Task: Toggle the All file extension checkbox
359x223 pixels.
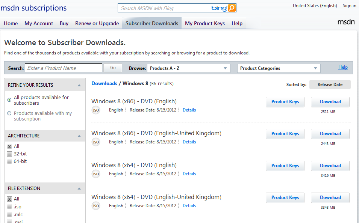Action: pos(9,199)
